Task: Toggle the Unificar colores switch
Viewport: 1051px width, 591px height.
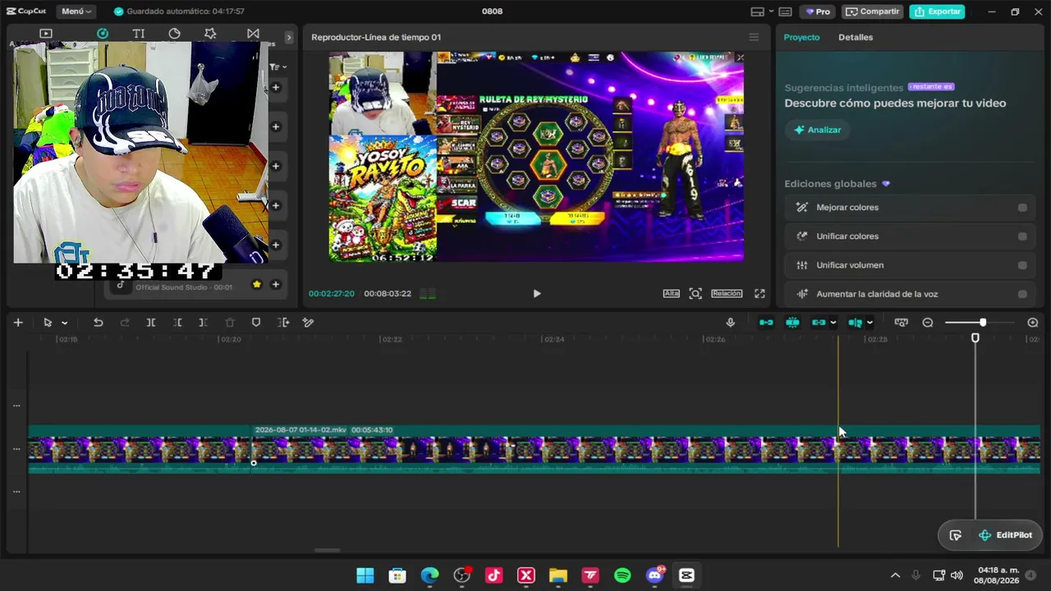Action: [1022, 236]
